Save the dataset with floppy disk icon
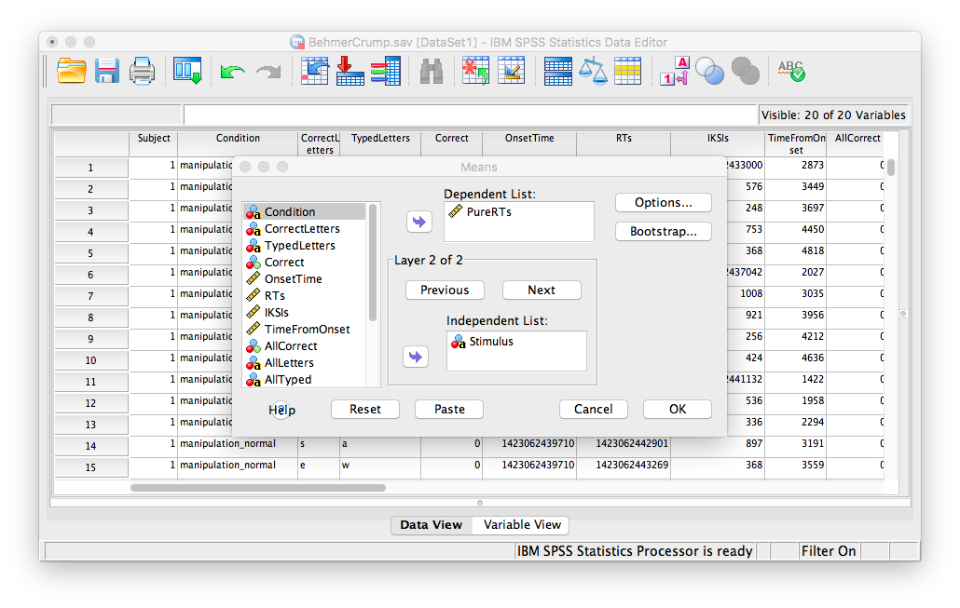 (107, 71)
